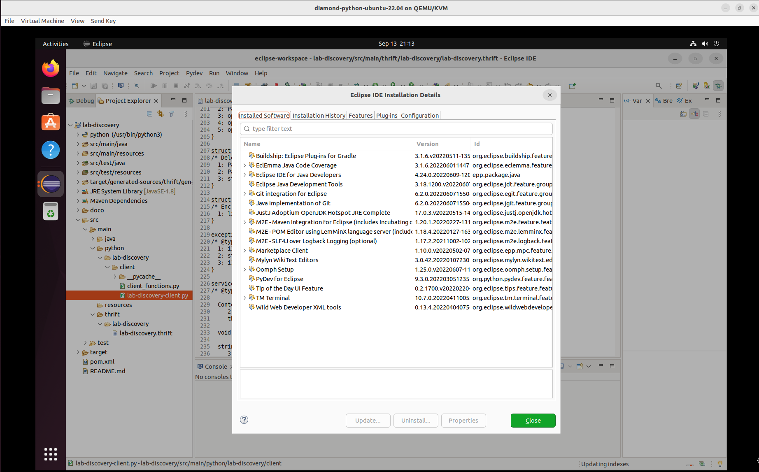Click the Disconnect icon in debug toolbar

pos(187,86)
